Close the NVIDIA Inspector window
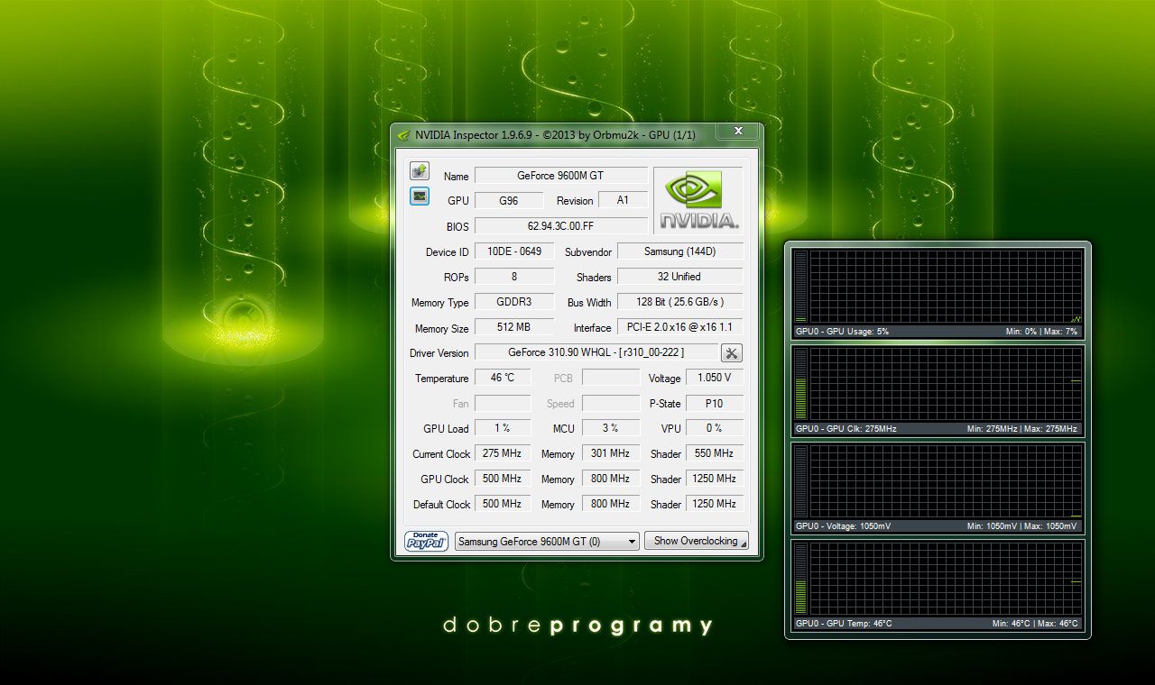Screen dimensions: 1155x685 pos(738,132)
